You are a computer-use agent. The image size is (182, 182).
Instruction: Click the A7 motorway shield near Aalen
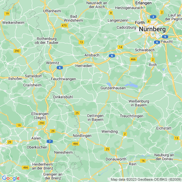coord(50,141)
